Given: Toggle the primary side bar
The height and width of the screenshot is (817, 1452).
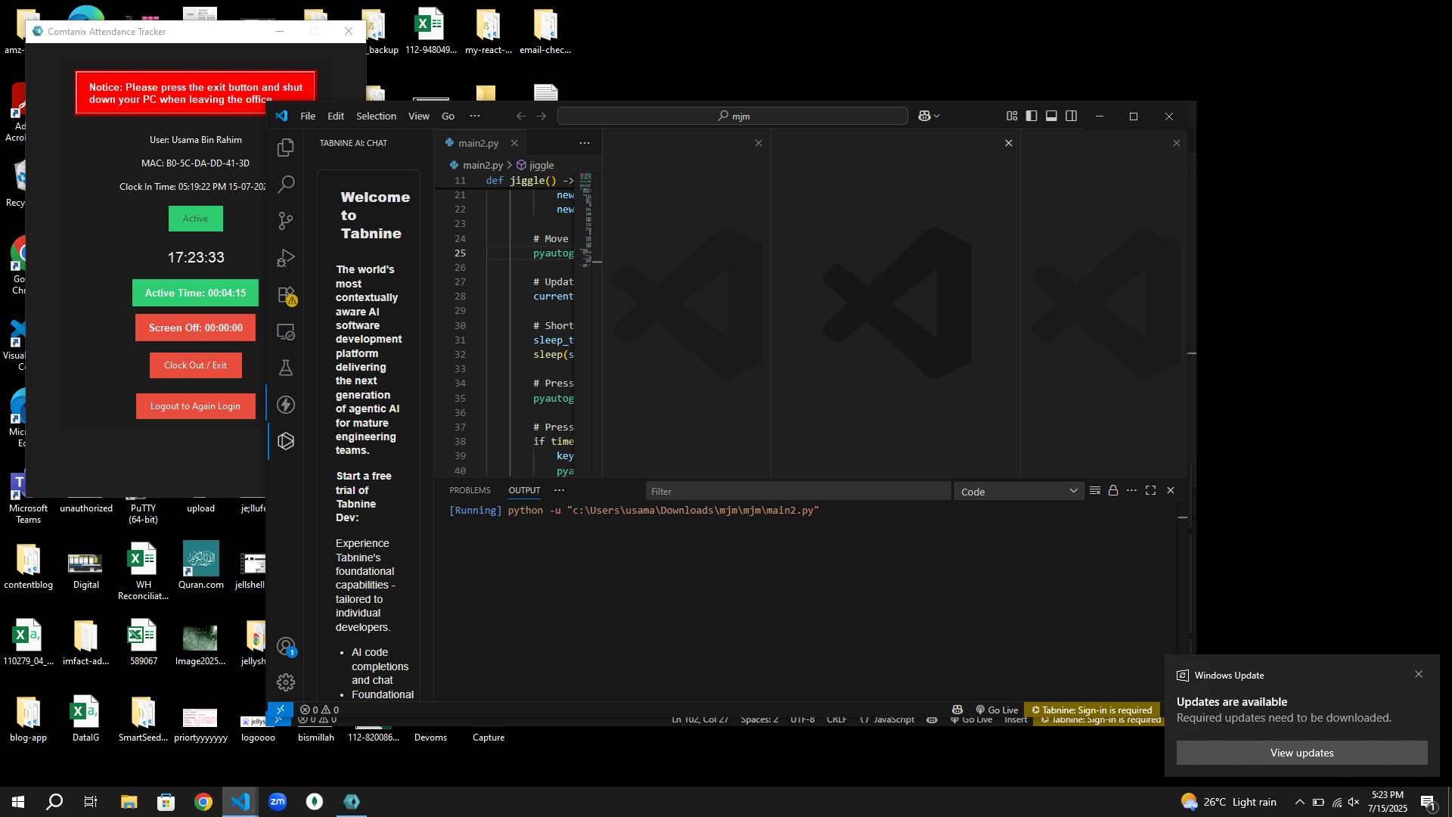Looking at the screenshot, I should click(x=1032, y=116).
